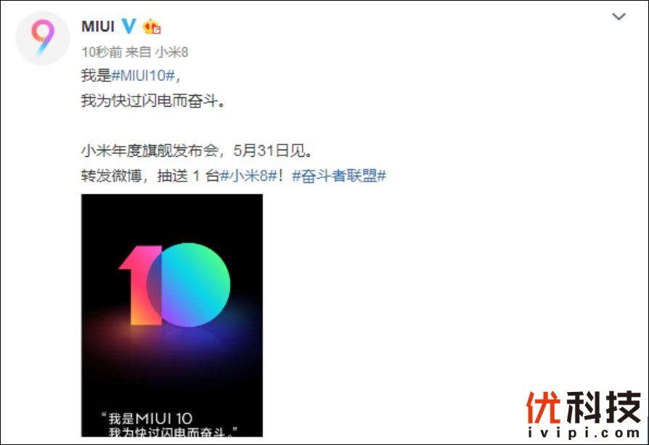Image resolution: width=649 pixels, height=445 pixels.
Task: Click the 小米8 source device link
Action: [x=172, y=52]
